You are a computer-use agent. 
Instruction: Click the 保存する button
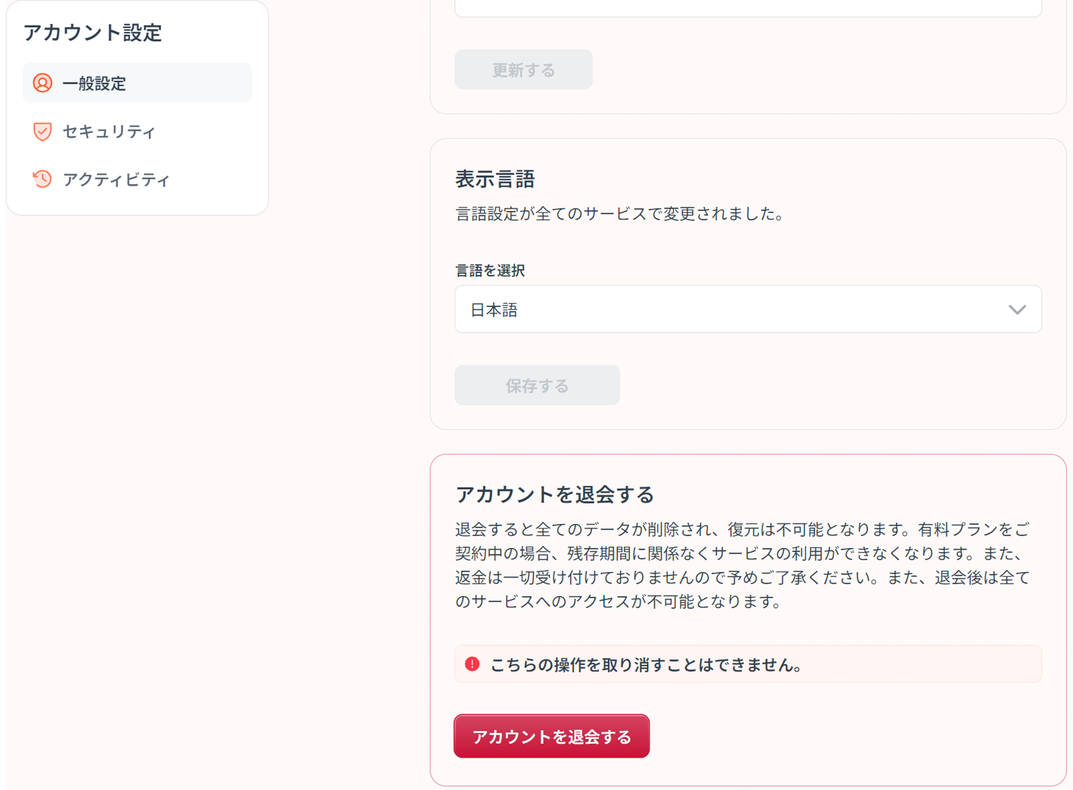pos(537,385)
